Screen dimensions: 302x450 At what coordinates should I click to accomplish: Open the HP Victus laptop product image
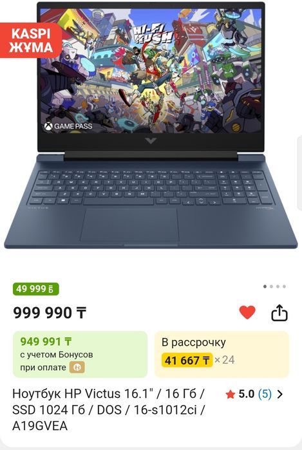coord(151,126)
